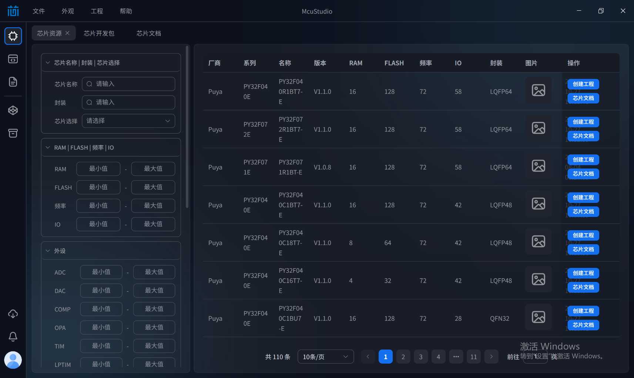The width and height of the screenshot is (634, 378).
Task: Click the McuStudio logo icon
Action: 13,11
